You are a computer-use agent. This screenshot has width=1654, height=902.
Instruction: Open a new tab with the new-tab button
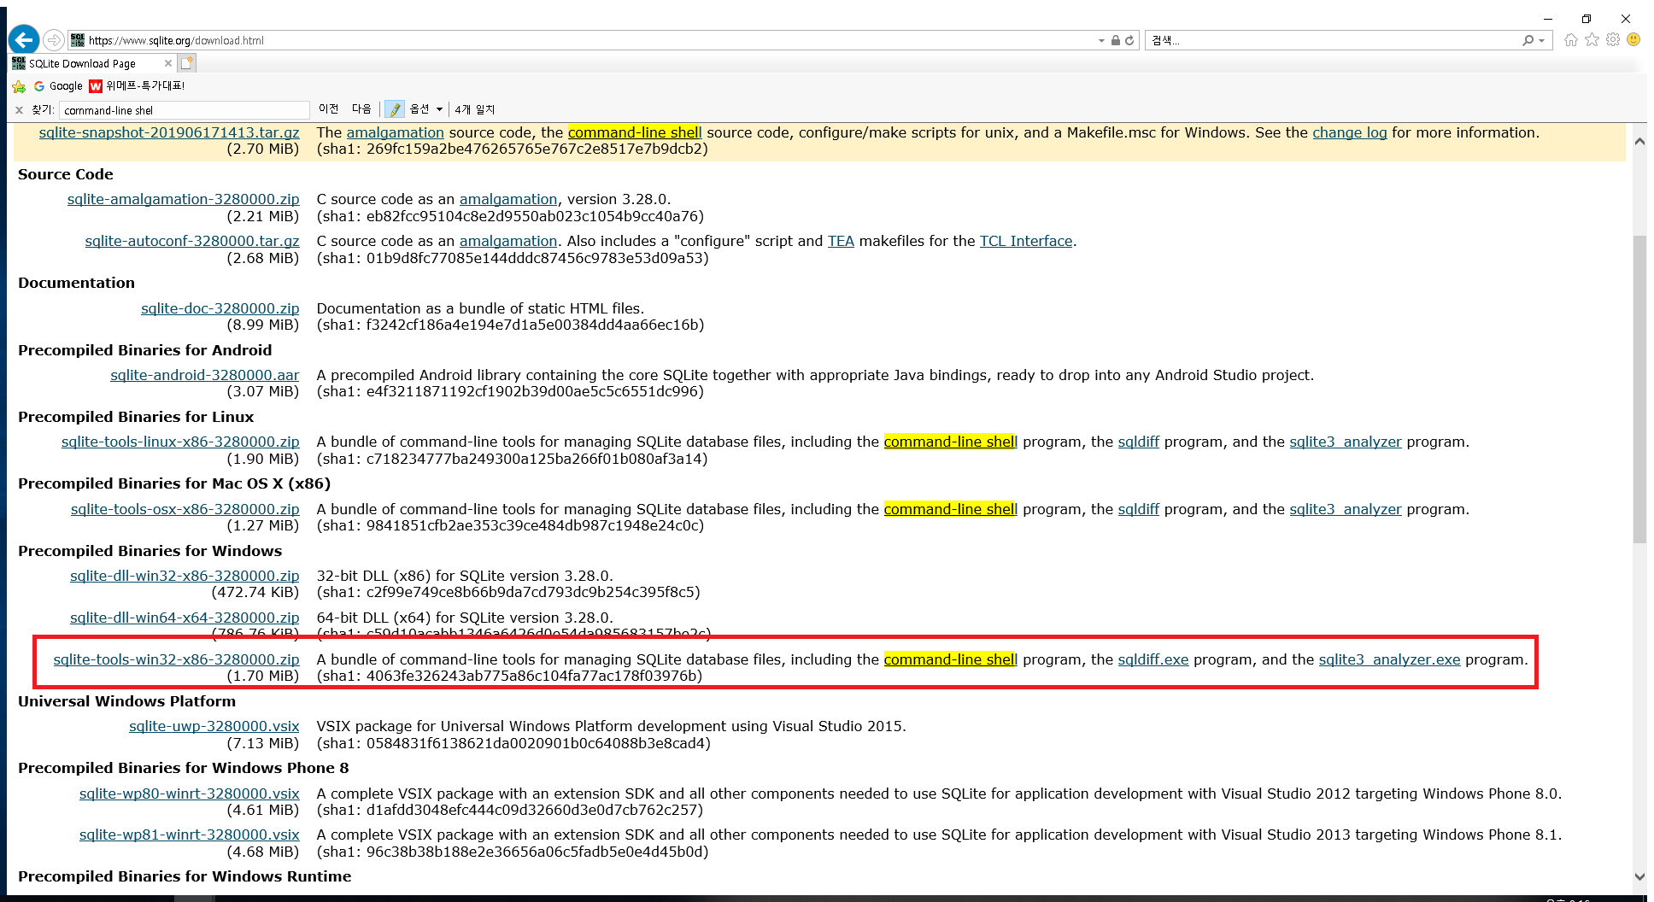click(x=187, y=63)
